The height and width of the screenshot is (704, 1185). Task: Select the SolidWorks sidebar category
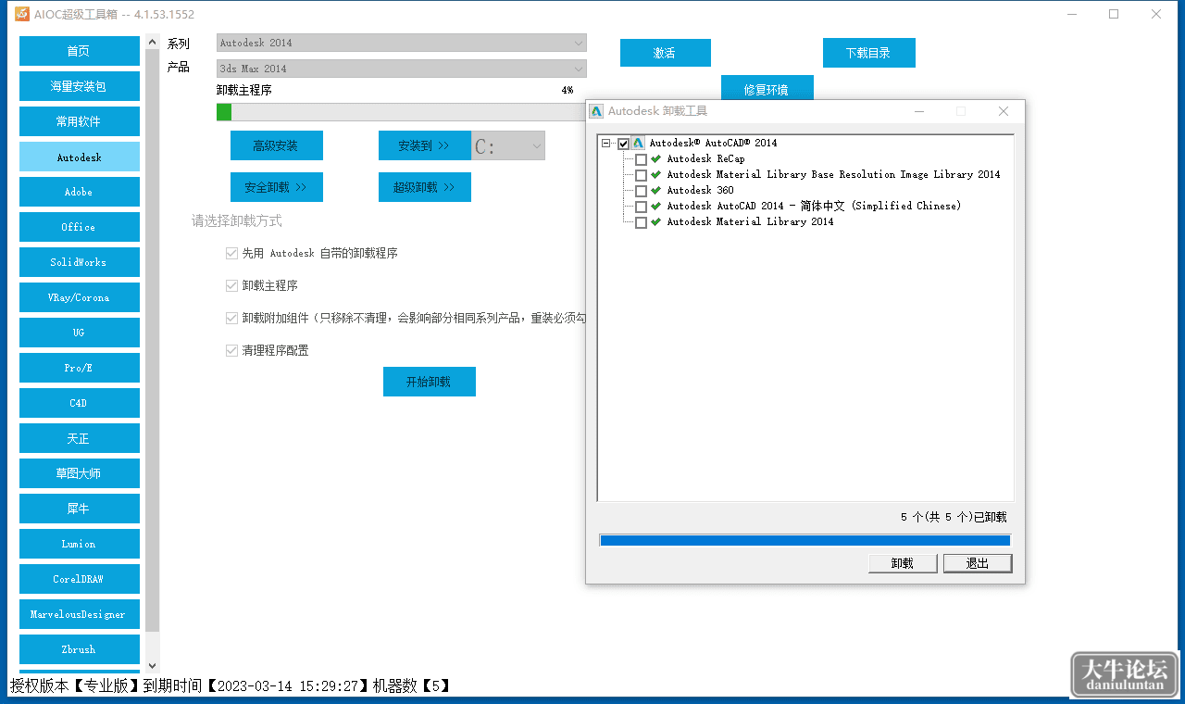[x=80, y=262]
